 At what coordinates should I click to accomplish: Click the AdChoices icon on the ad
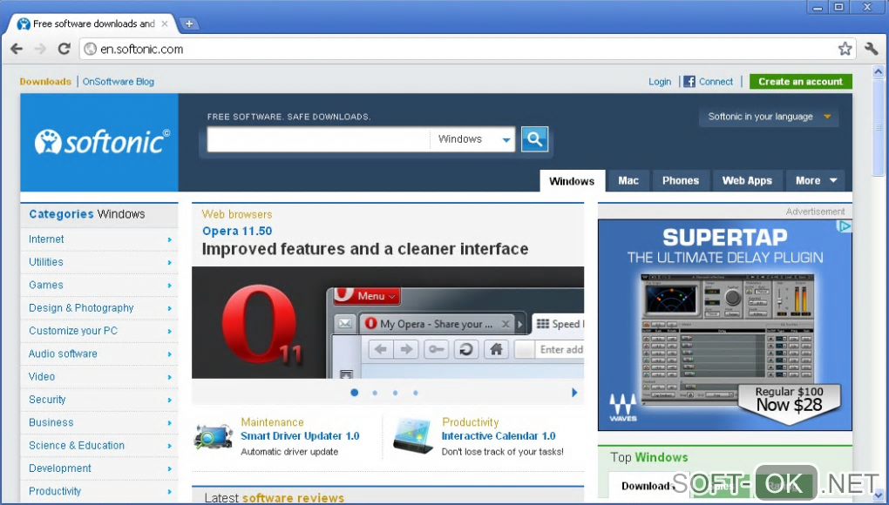[845, 226]
